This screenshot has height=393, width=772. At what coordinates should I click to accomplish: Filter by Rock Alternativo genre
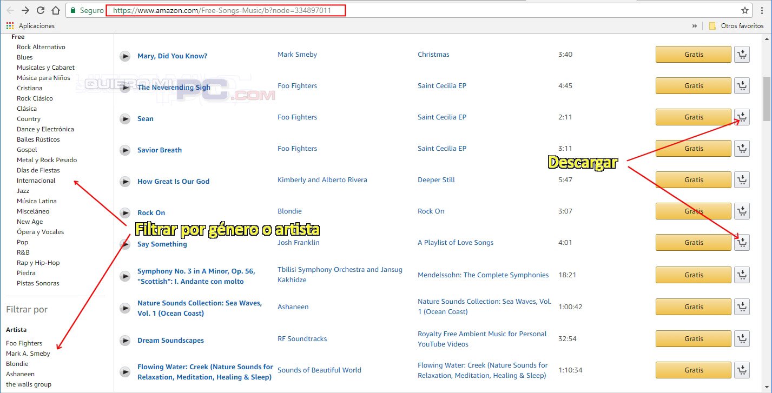41,47
